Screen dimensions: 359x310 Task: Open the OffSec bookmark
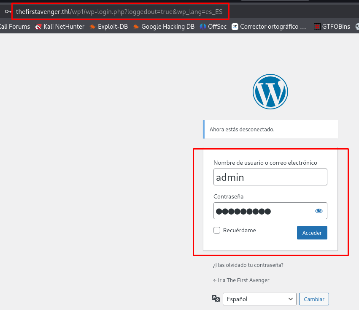pos(213,27)
